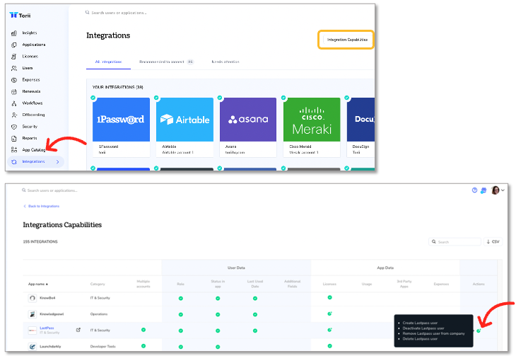
Task: Open the Cisco Meraki integration card
Action: coord(312,127)
